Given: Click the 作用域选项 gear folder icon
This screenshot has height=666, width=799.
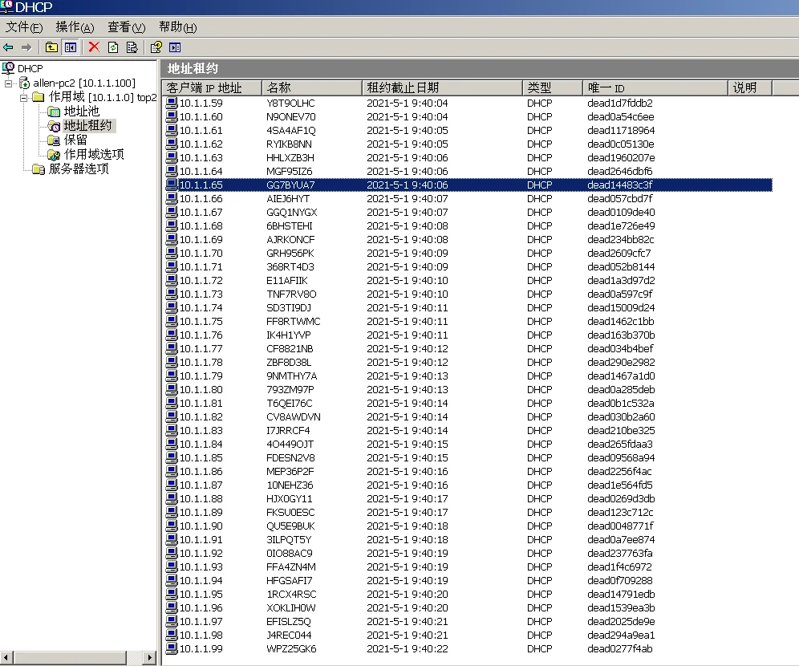Looking at the screenshot, I should coord(54,154).
